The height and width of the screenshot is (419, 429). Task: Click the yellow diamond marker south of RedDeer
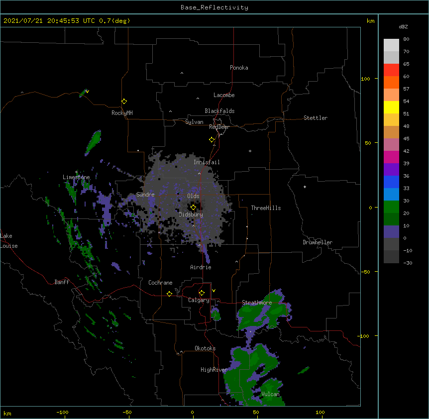point(212,140)
